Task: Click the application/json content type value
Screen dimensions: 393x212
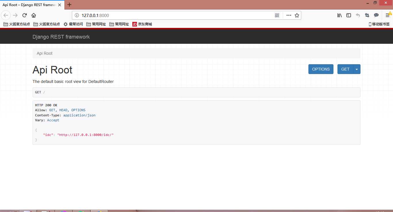Action: (x=79, y=115)
